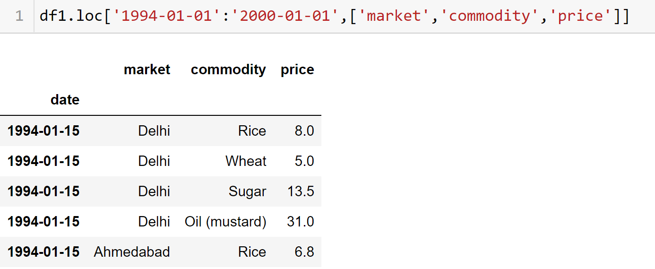Select the market column header in the table

[147, 69]
